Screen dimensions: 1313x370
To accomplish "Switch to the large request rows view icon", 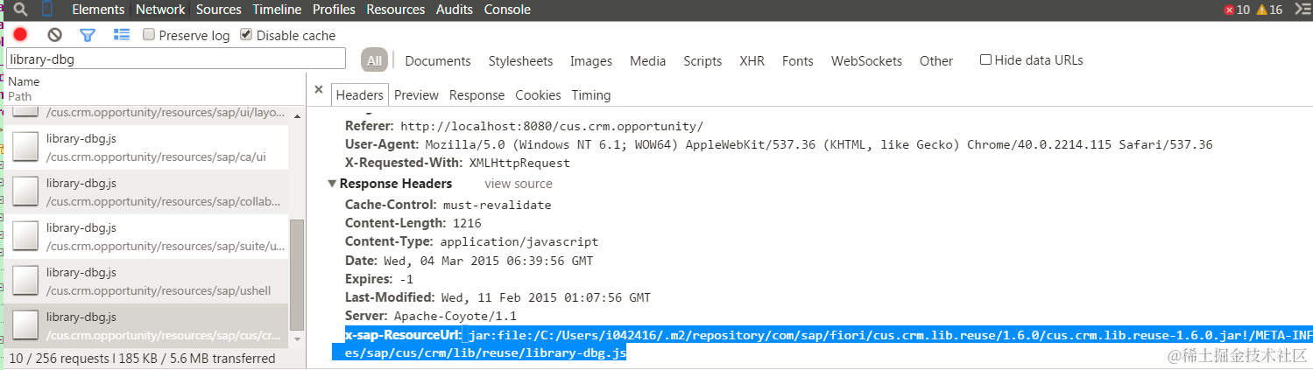I will [x=122, y=35].
